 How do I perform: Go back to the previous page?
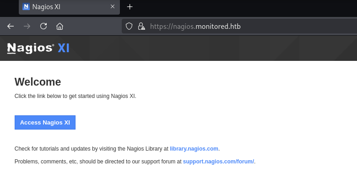coord(11,27)
